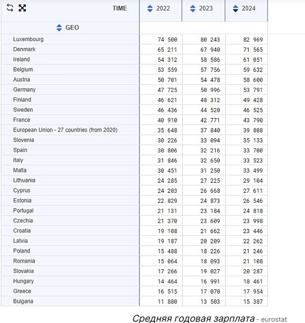
Task: Sort table by the 2022 column arrows
Action: (x=150, y=8)
